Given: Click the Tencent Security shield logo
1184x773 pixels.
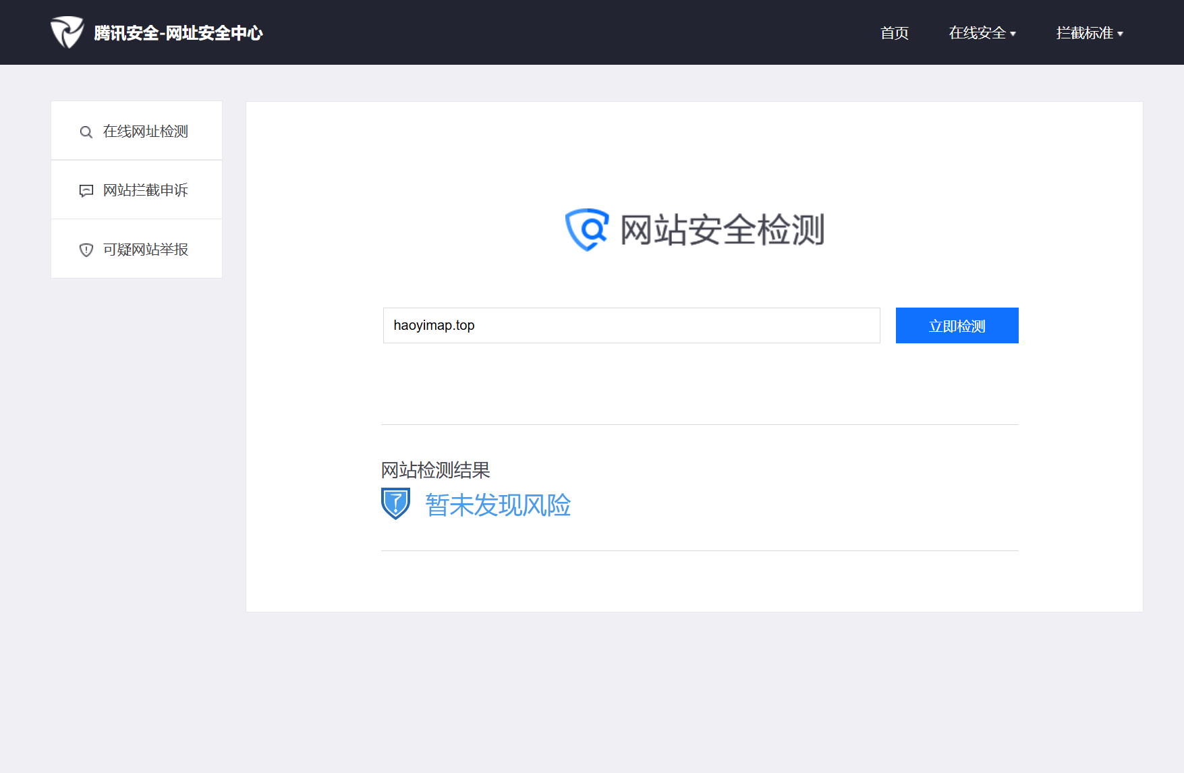Looking at the screenshot, I should (67, 32).
